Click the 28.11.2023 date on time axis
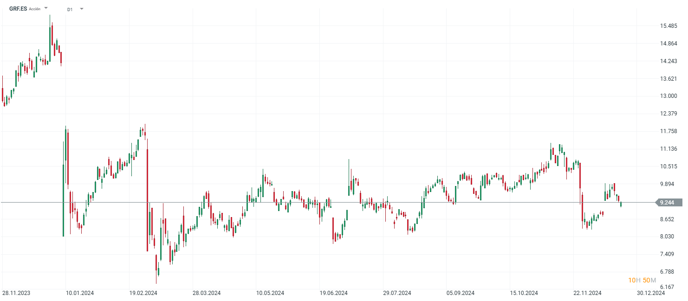The height and width of the screenshot is (301, 688). [16, 293]
